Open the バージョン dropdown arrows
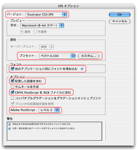 (64, 14)
